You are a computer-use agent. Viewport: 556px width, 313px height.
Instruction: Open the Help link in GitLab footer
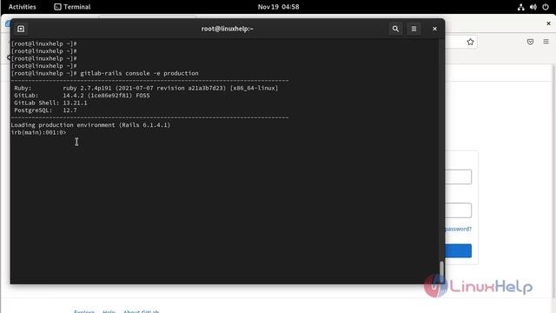(x=109, y=311)
